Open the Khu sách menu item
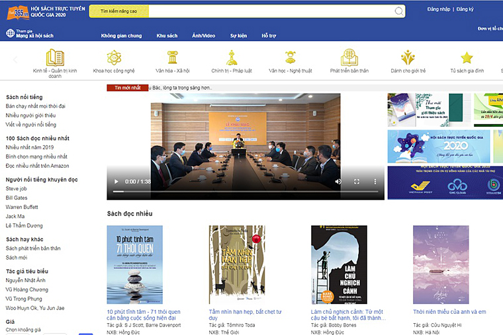 (x=167, y=36)
